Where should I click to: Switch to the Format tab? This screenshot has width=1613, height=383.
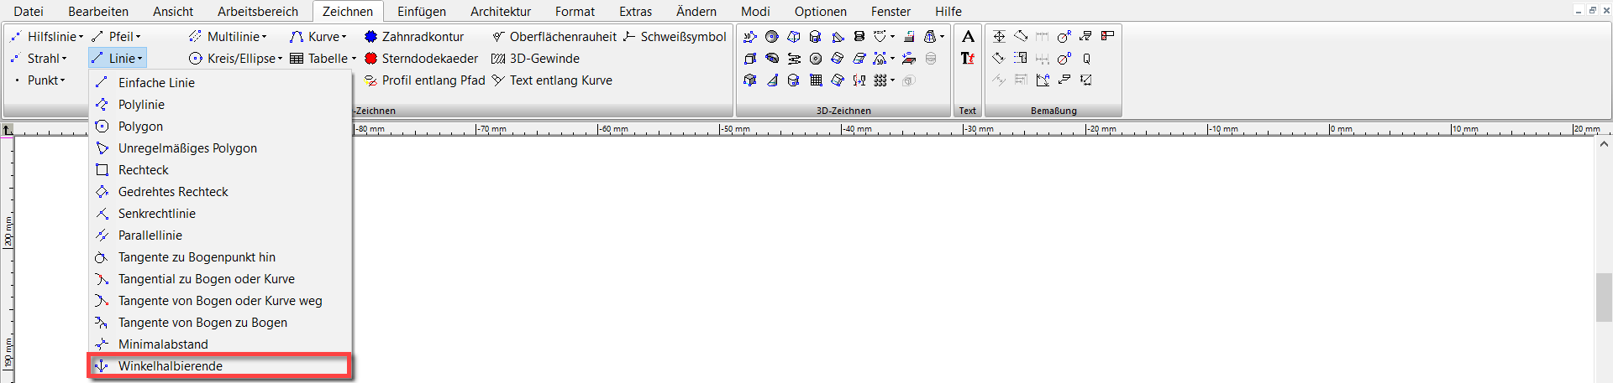pyautogui.click(x=575, y=12)
